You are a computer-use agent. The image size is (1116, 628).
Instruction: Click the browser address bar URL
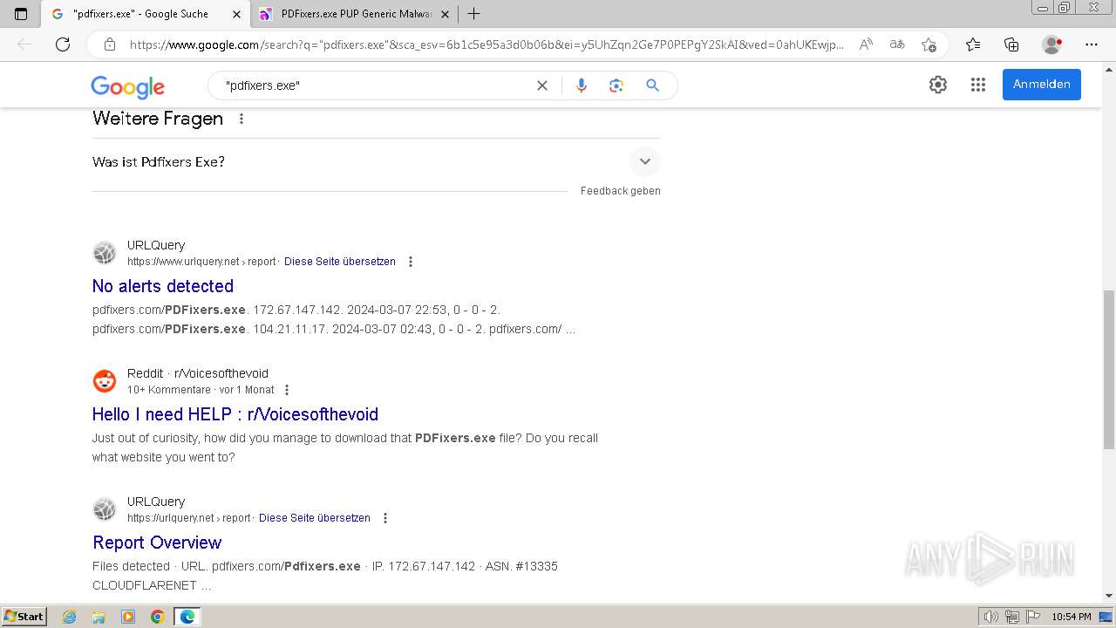coord(487,44)
